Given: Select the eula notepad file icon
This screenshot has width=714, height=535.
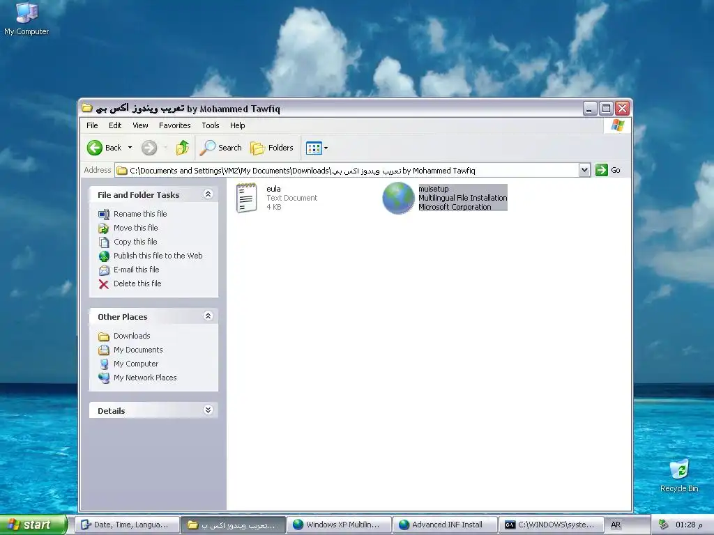Looking at the screenshot, I should [246, 198].
